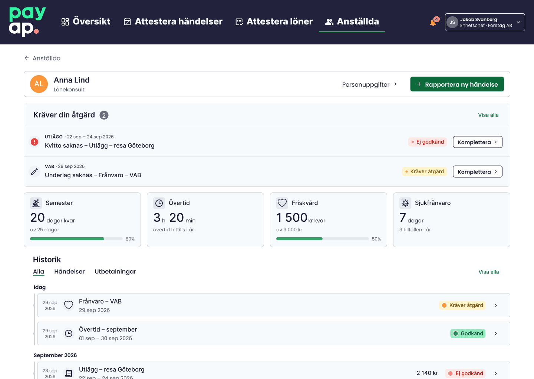Click Visa alla in Kräver din åtgärd
Image resolution: width=534 pixels, height=379 pixels.
pos(488,115)
